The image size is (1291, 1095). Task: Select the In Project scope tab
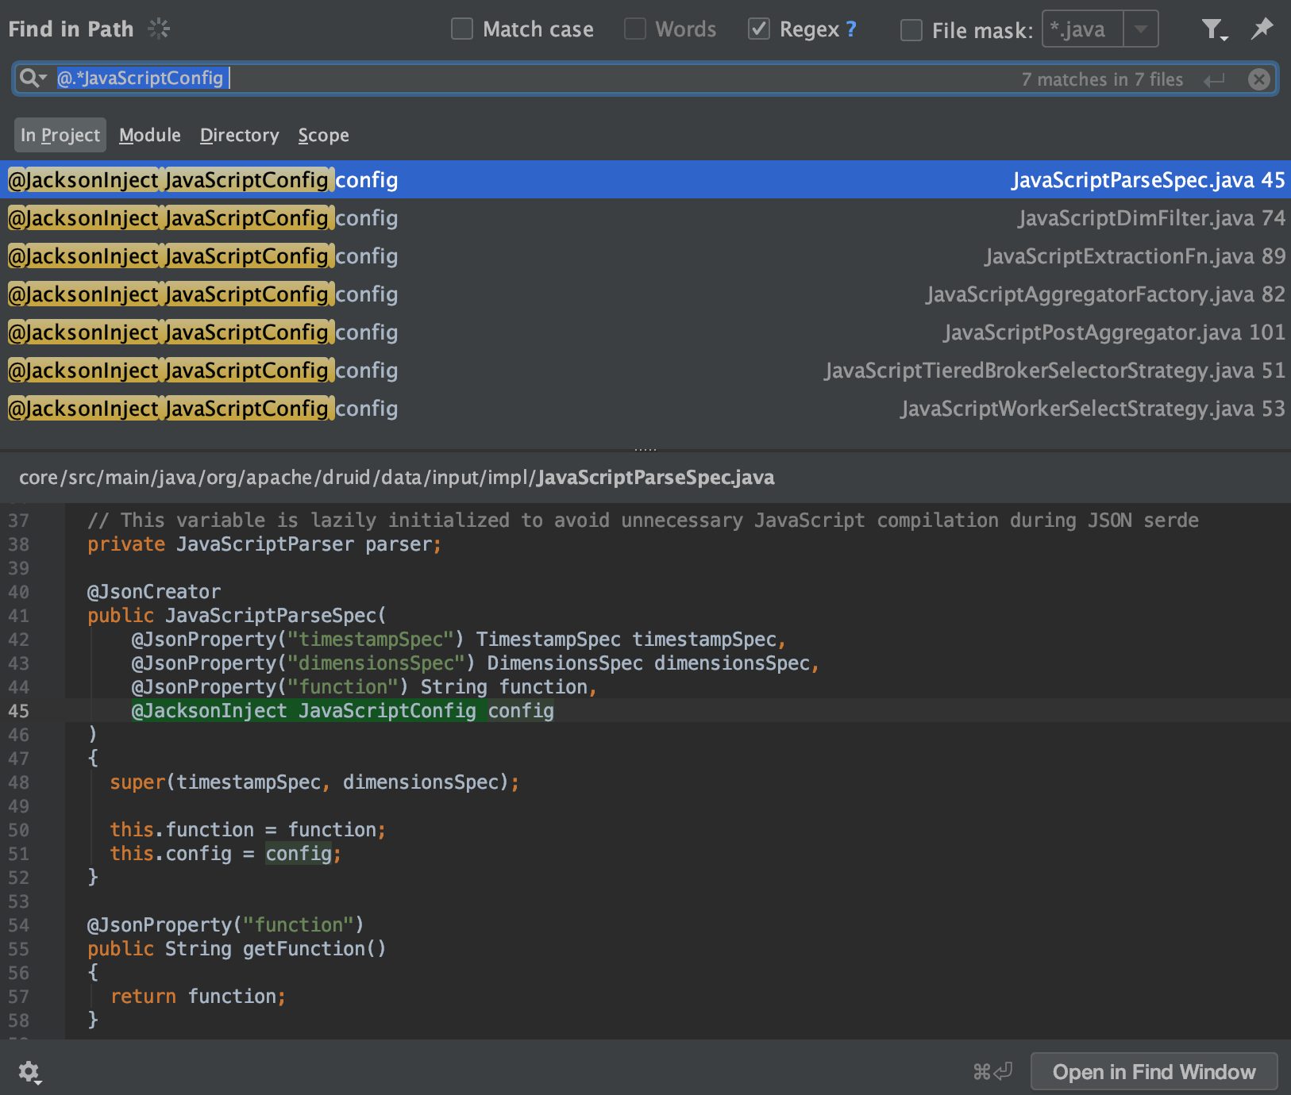tap(60, 135)
